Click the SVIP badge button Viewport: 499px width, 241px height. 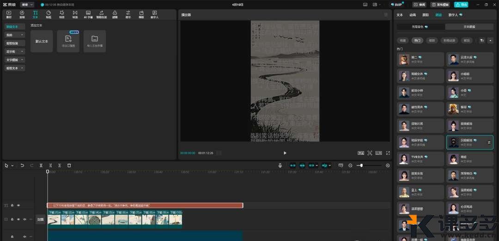(397, 5)
